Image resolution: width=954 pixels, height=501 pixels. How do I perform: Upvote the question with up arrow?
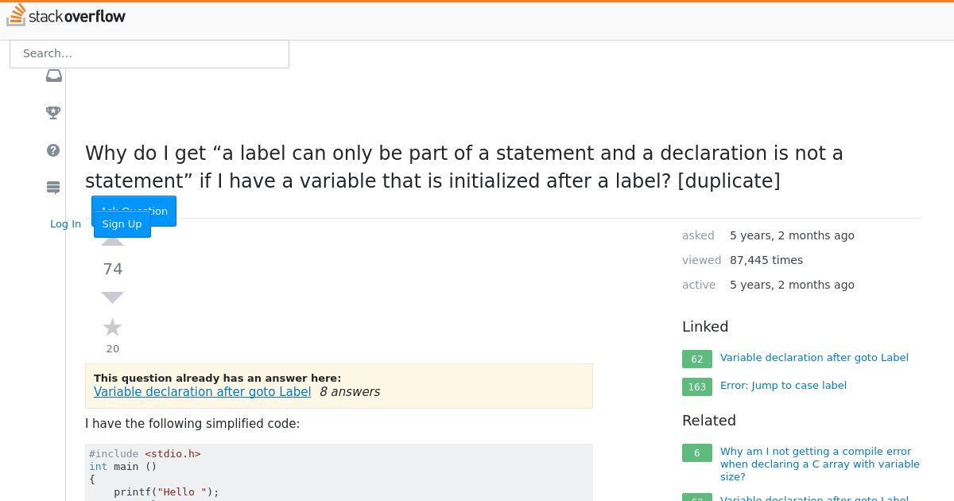pyautogui.click(x=113, y=242)
